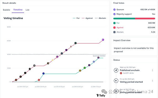Viewport: 158px width, 98px height.
Task: Click the purple last Against voter marker
Action: click(x=103, y=40)
